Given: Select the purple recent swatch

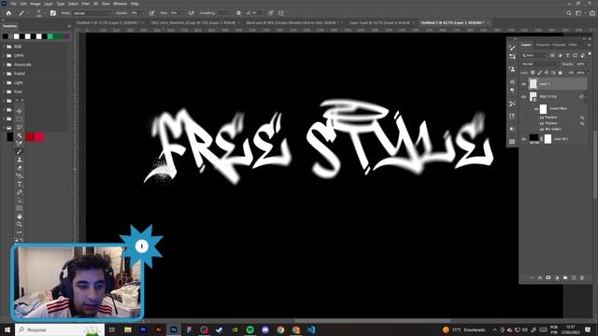Looking at the screenshot, I should (x=67, y=36).
